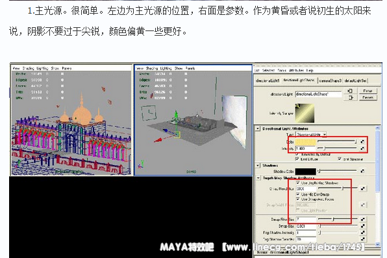Screen dimensions: 387x258
Task: Open the map button for light Color
Action: point(362,141)
